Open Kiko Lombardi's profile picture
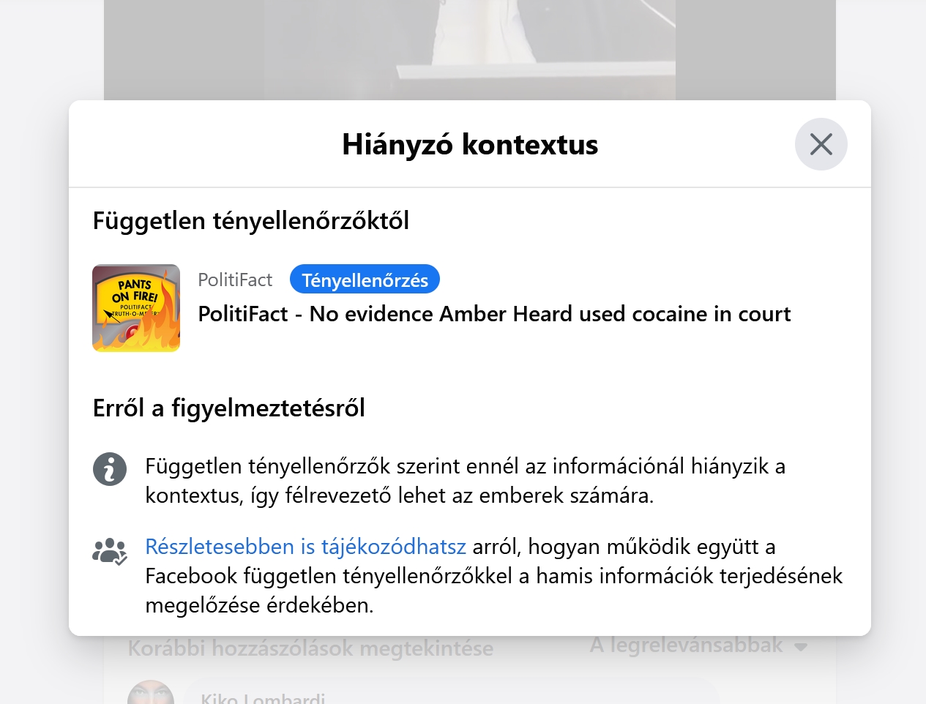926x704 pixels. pos(151,694)
